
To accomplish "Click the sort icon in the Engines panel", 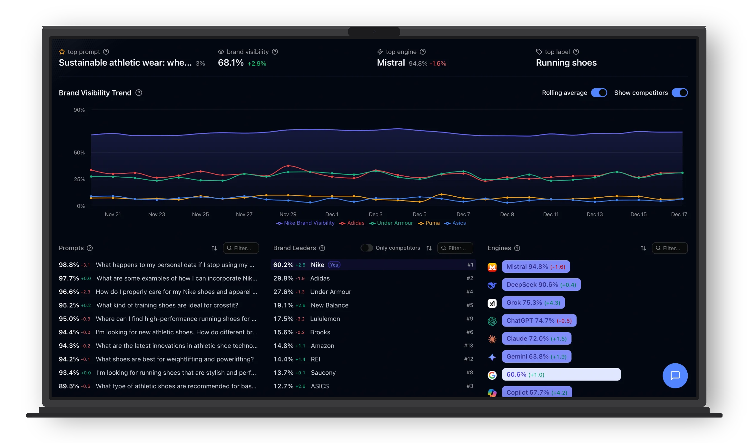I will [643, 248].
